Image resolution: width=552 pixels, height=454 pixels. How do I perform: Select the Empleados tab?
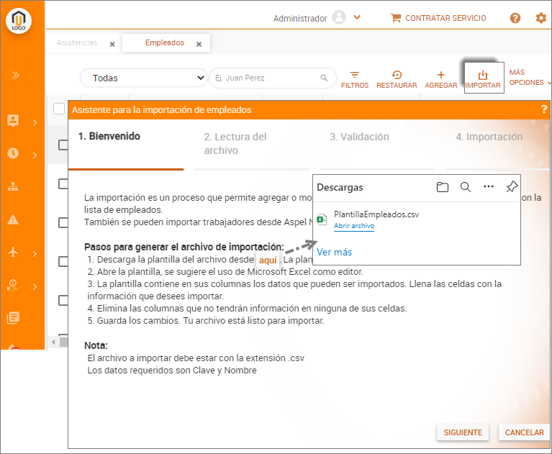coord(164,43)
